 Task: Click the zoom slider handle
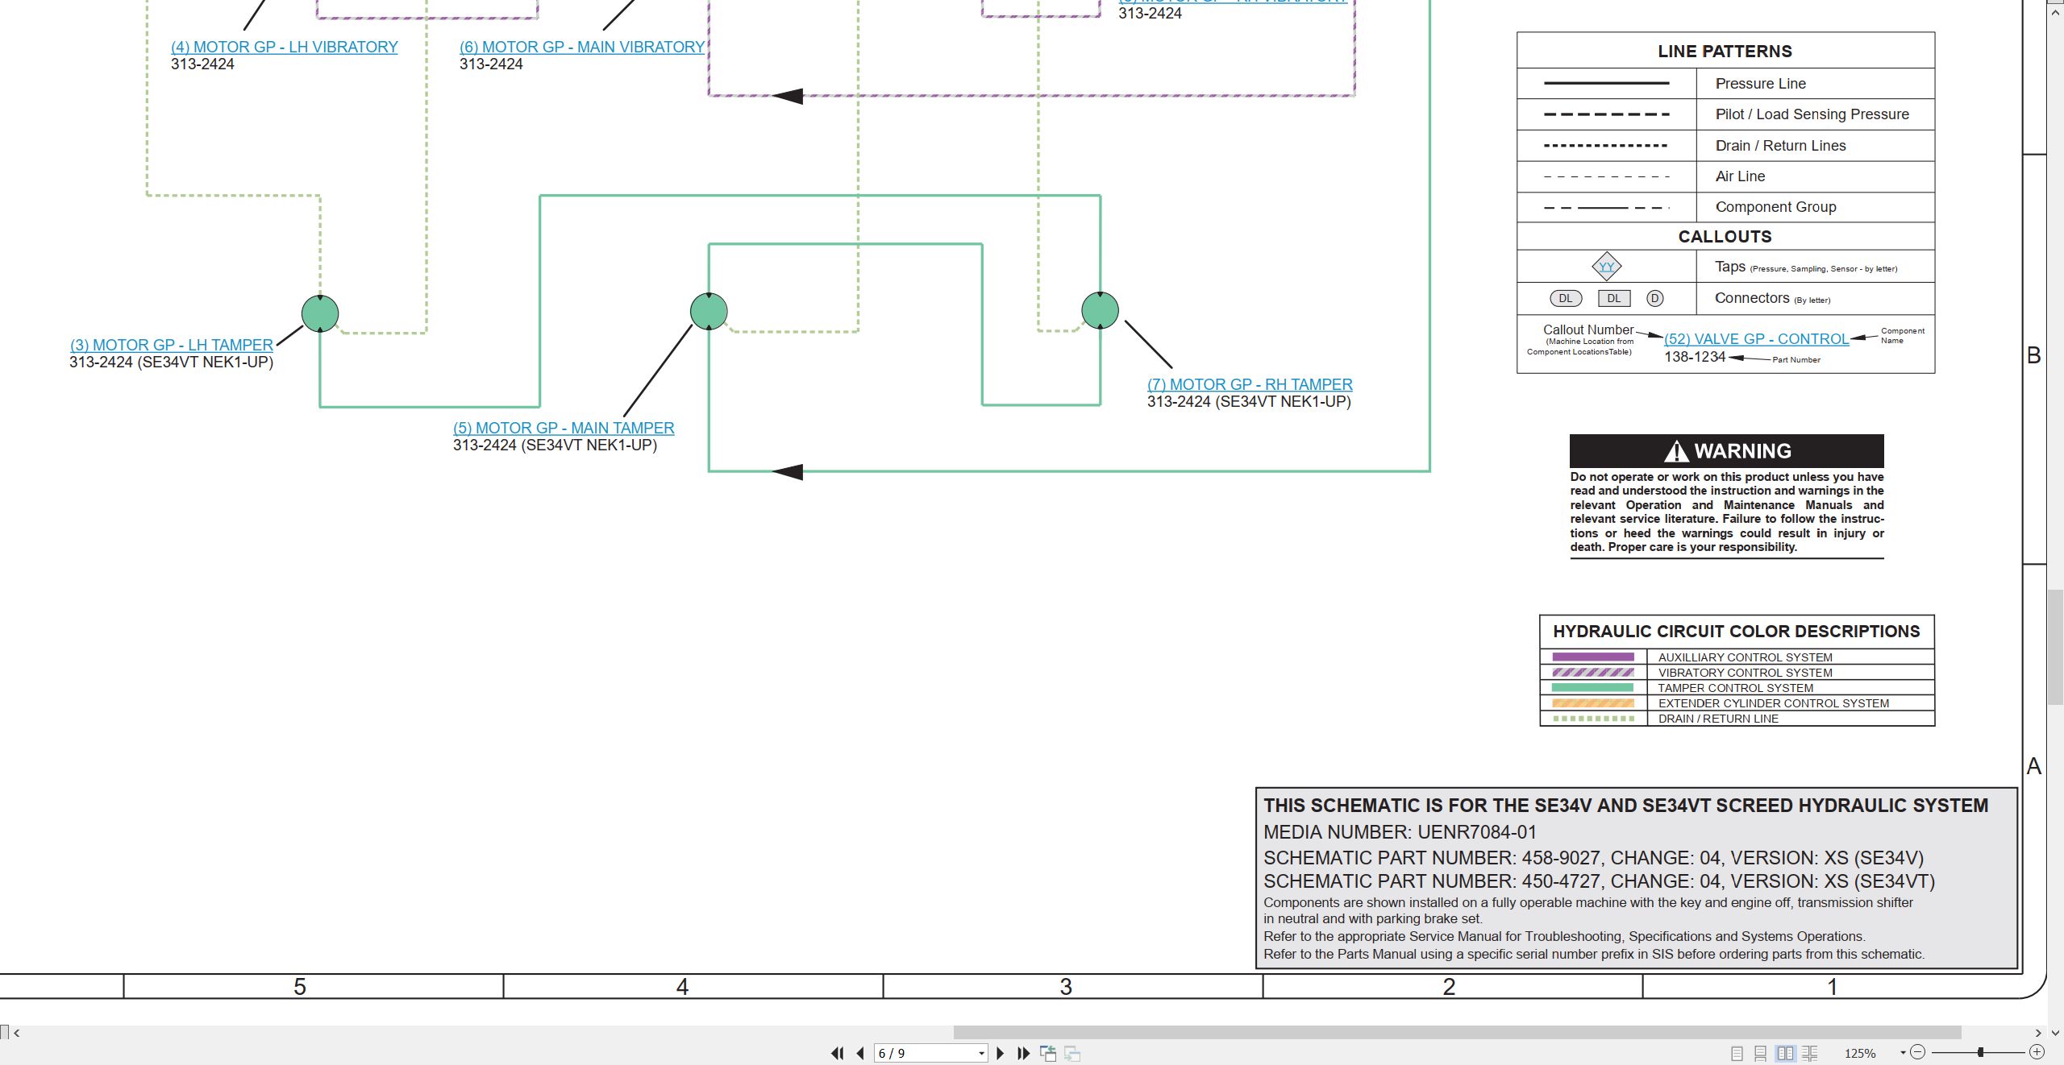click(1980, 1052)
